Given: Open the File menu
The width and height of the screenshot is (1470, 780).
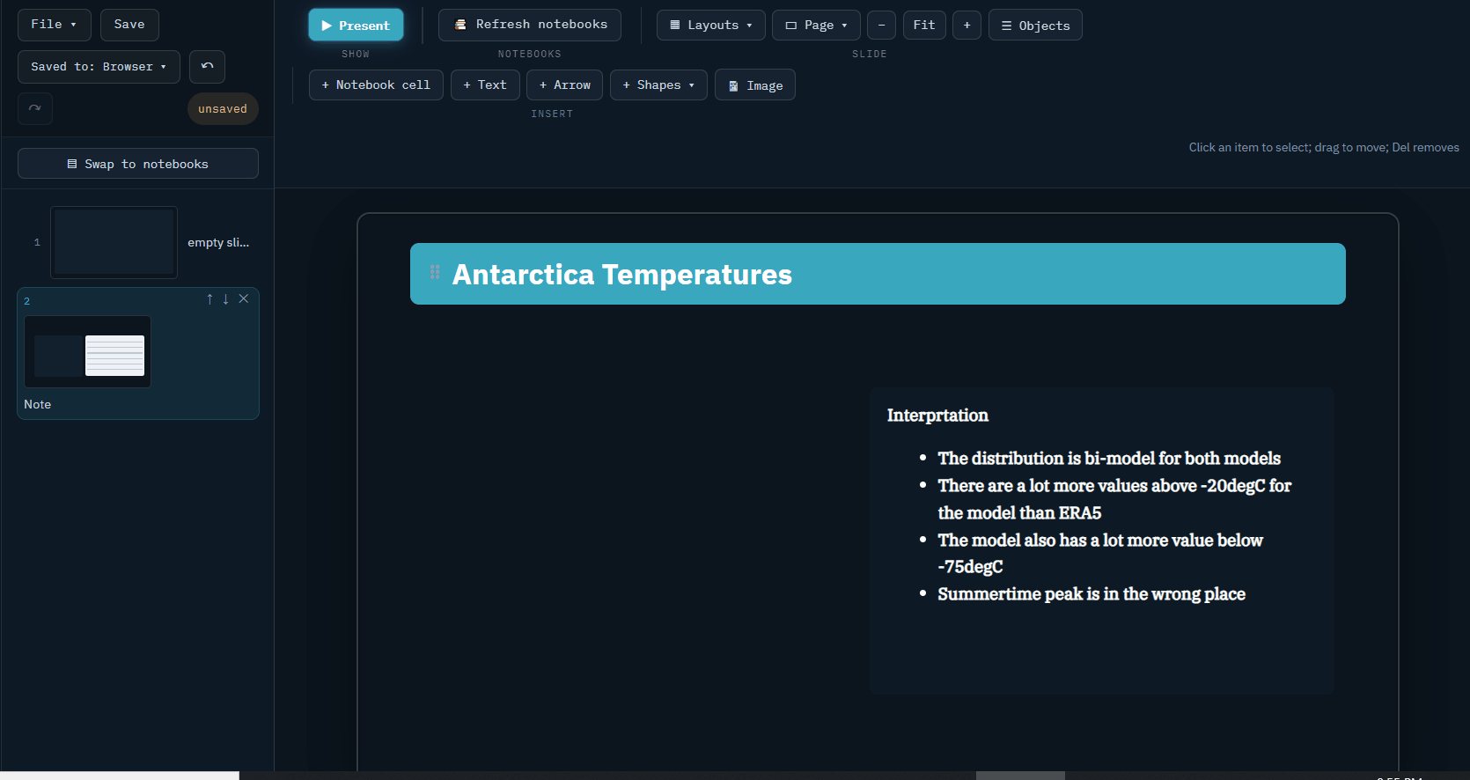Looking at the screenshot, I should coord(54,25).
